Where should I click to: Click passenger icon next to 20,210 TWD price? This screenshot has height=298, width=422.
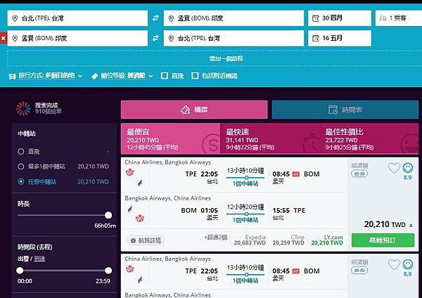click(x=411, y=225)
